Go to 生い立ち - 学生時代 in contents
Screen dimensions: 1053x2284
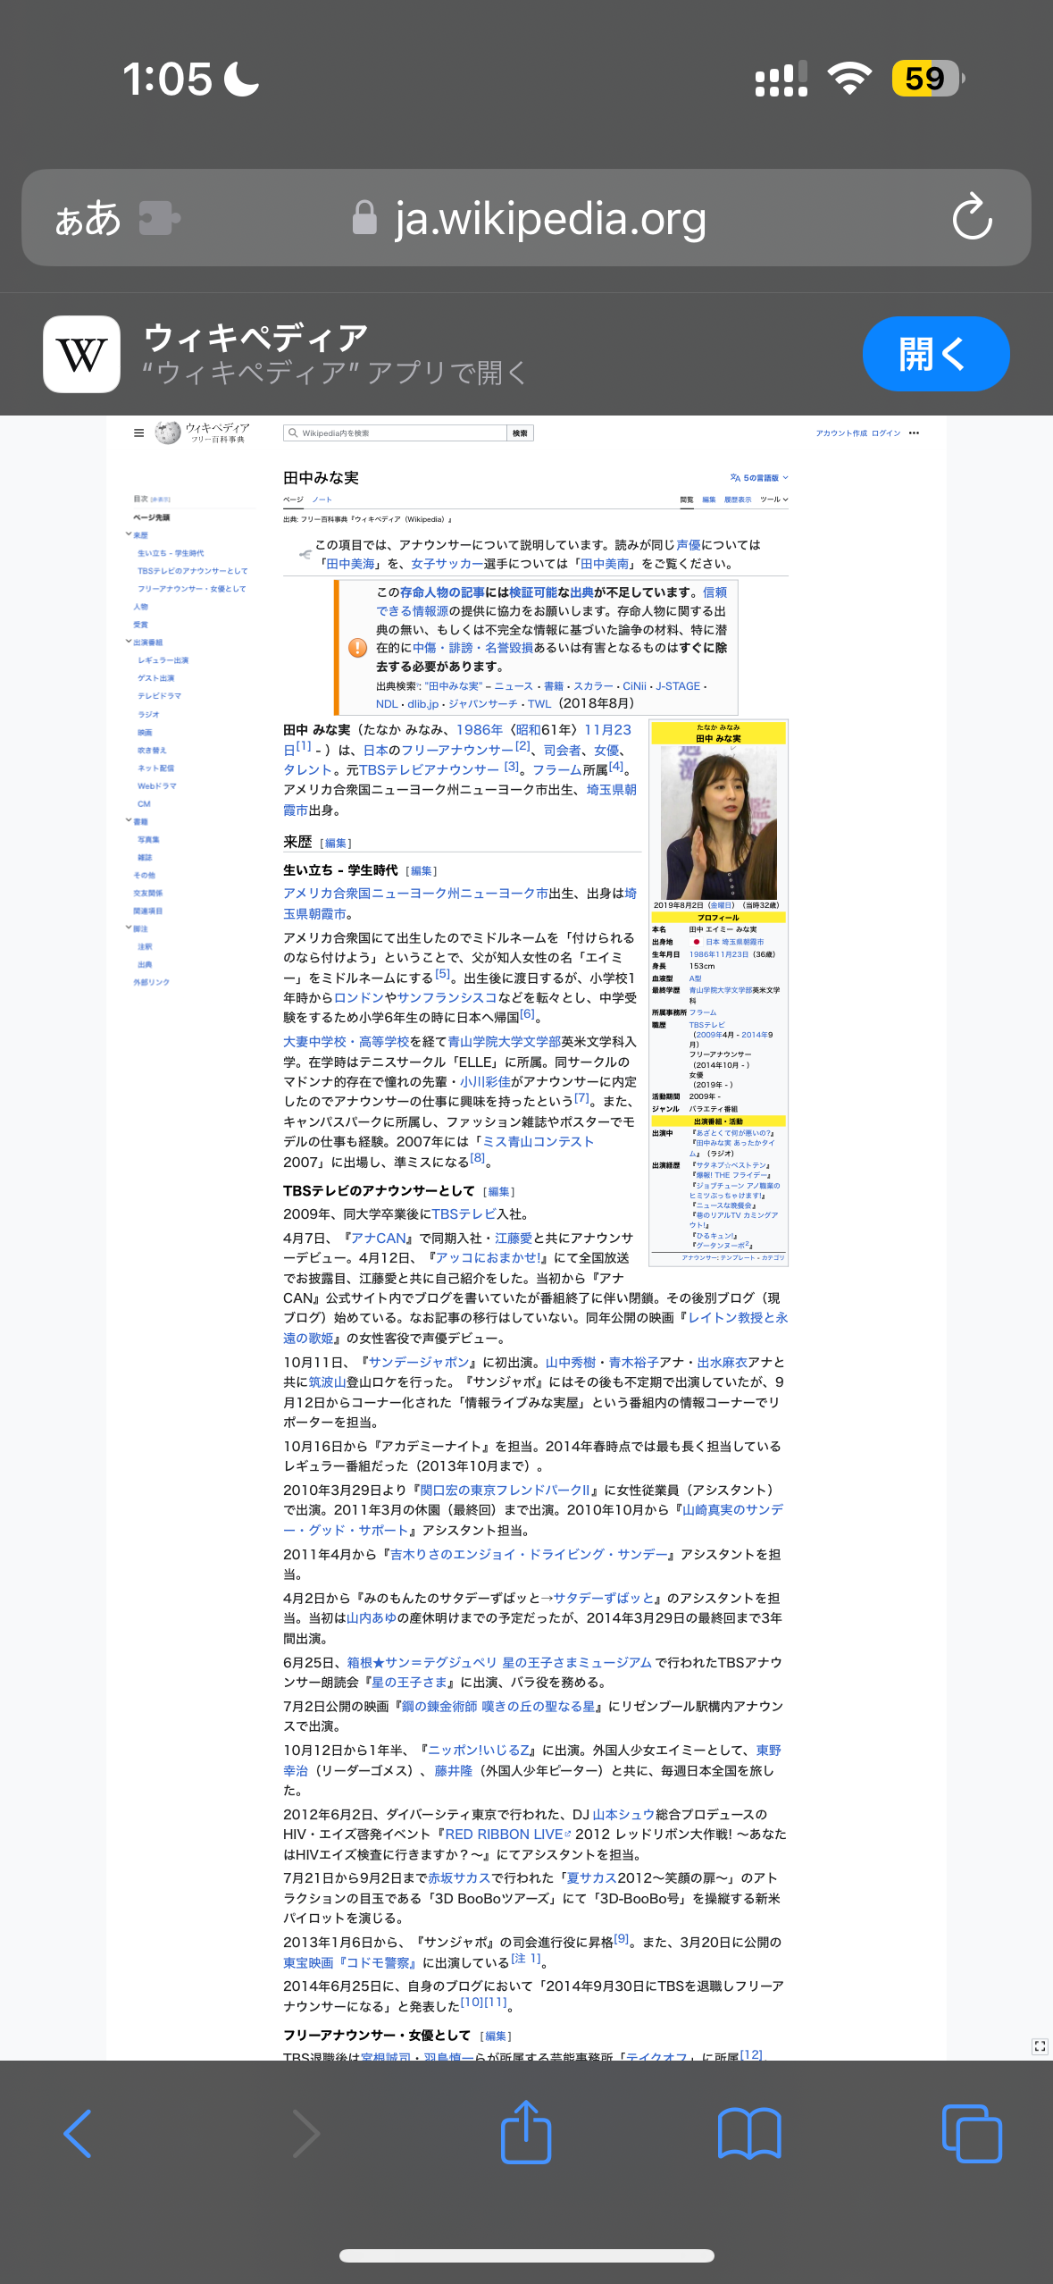tap(171, 553)
